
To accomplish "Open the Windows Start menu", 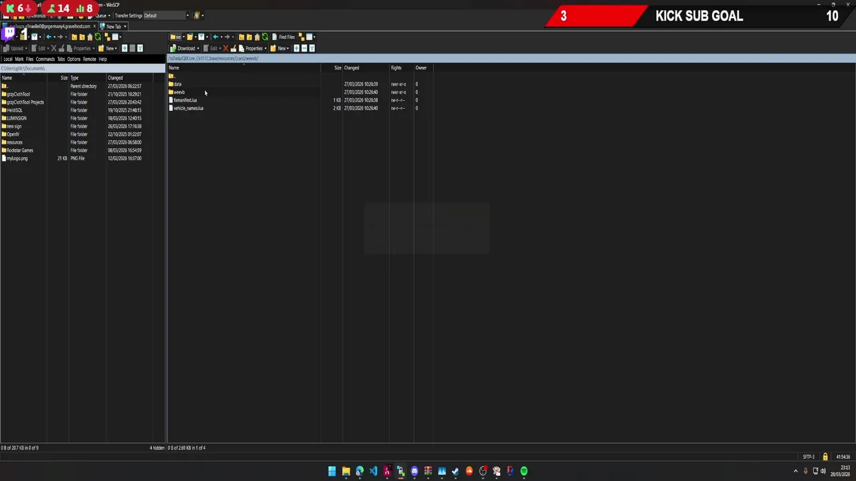I will coord(332,471).
